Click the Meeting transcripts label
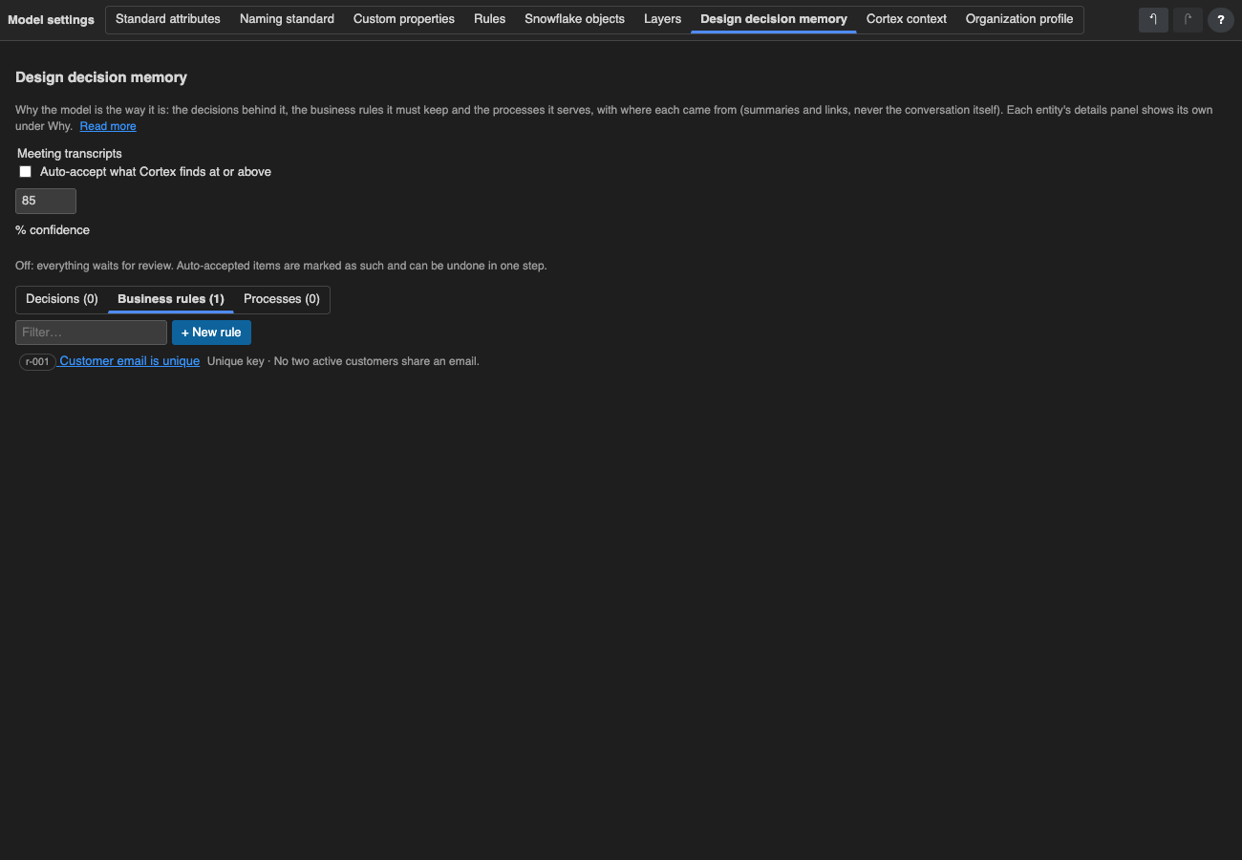Image resolution: width=1242 pixels, height=860 pixels. coord(70,153)
